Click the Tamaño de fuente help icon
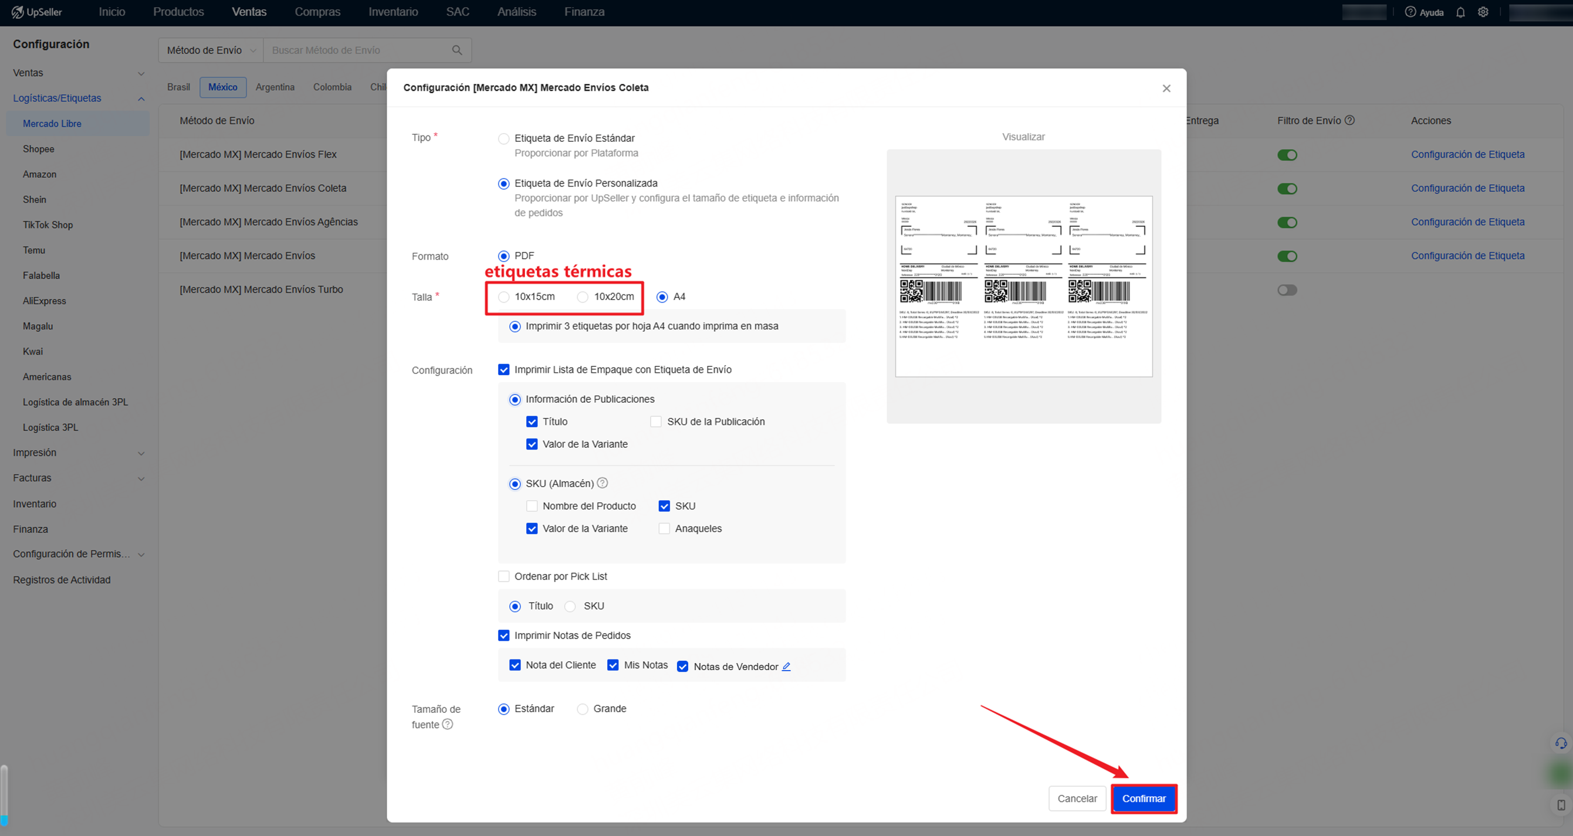Screen dimensions: 1573x836 click(448, 723)
